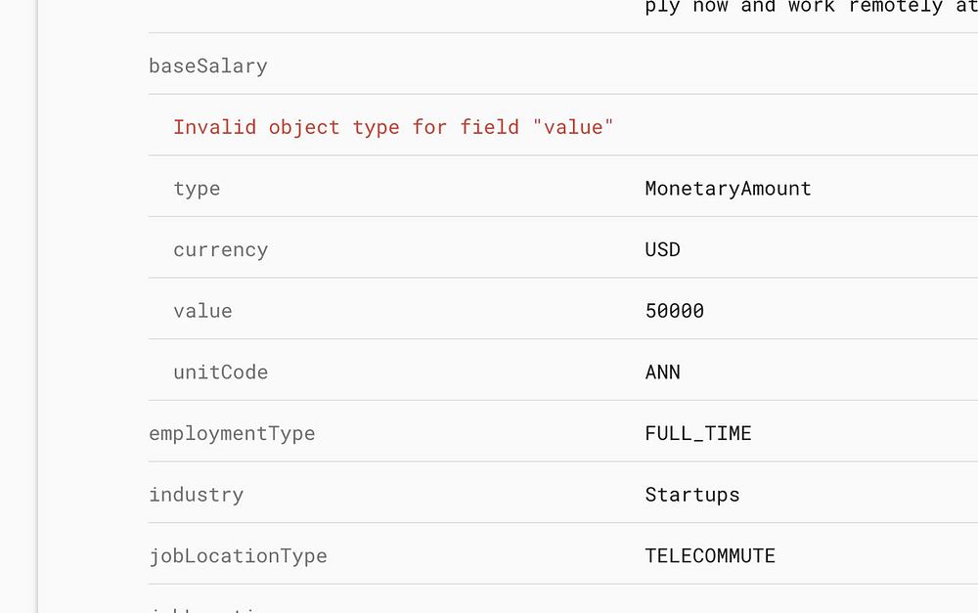
Task: Select the ANN unit code value
Action: point(662,372)
